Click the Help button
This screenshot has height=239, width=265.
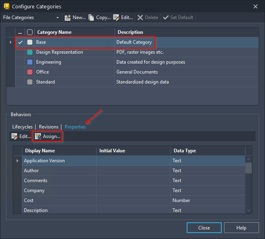click(241, 228)
